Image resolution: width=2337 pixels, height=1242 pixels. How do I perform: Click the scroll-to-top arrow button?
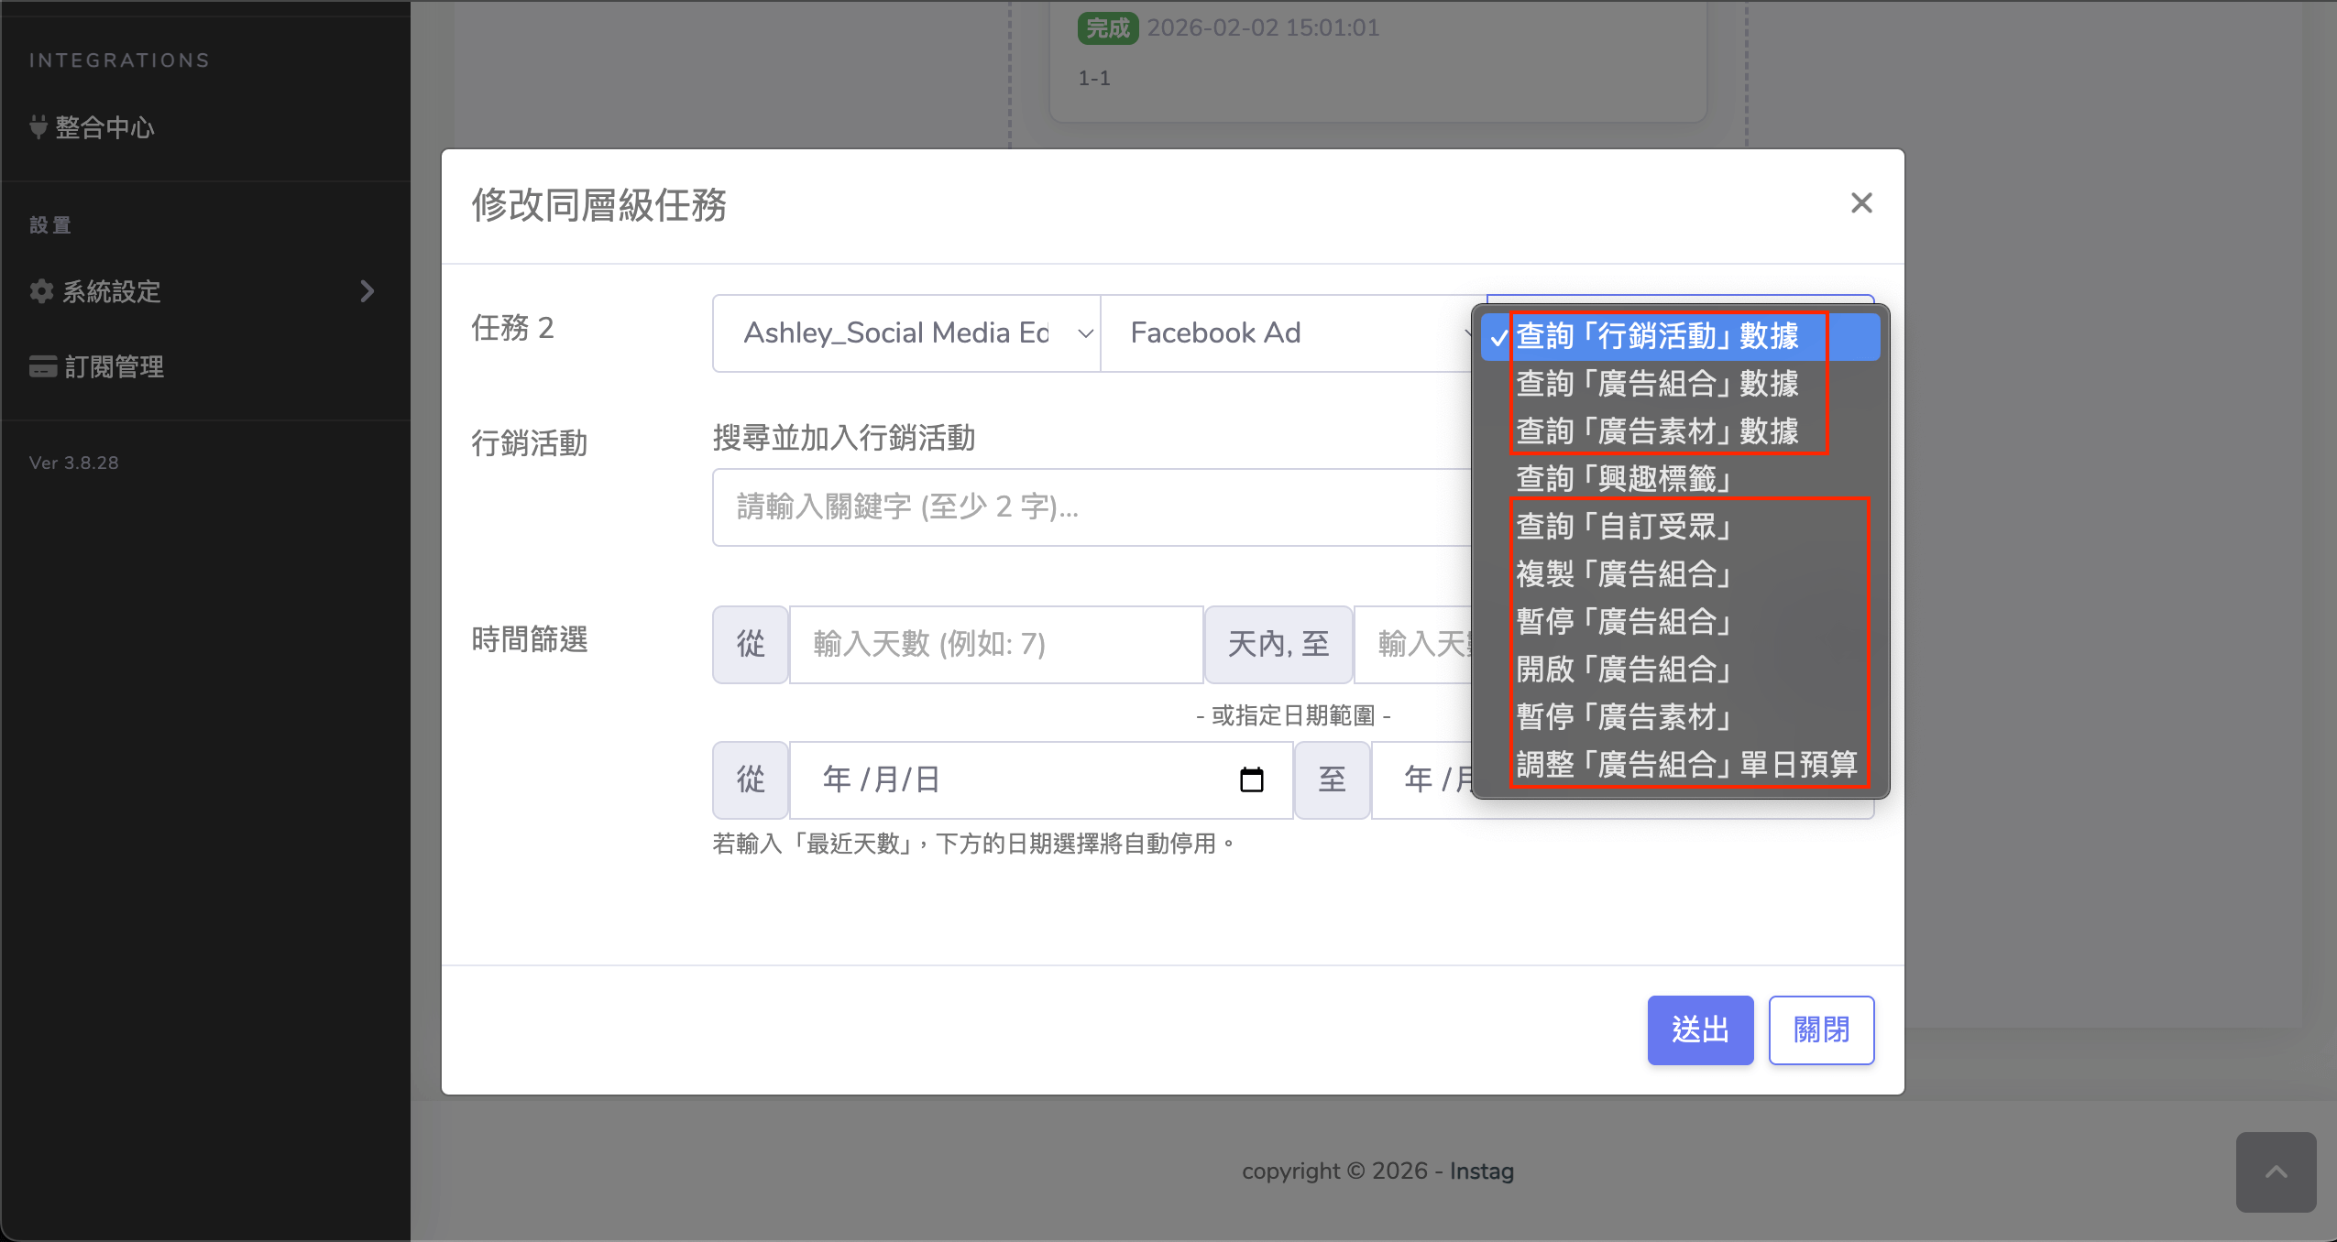click(x=2276, y=1171)
